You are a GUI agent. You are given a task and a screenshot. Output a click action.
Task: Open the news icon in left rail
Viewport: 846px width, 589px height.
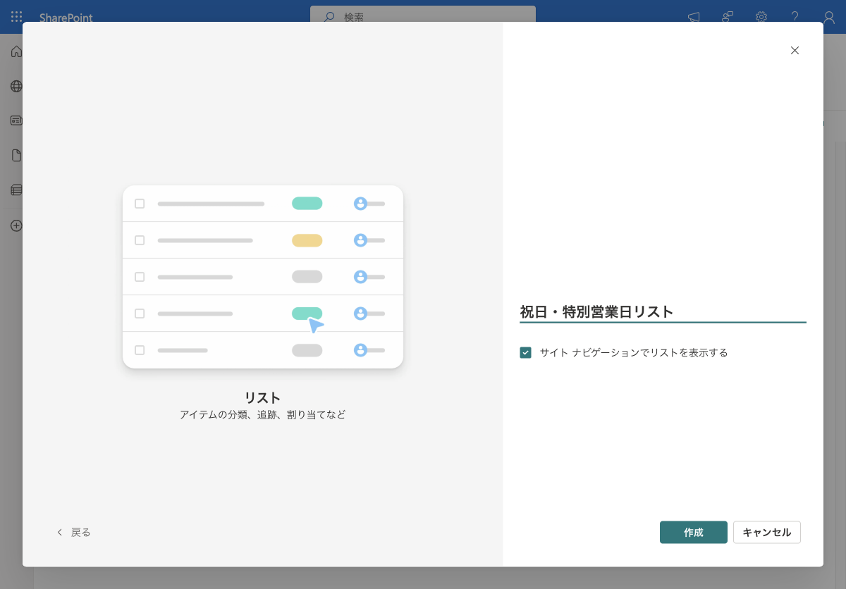[x=16, y=120]
